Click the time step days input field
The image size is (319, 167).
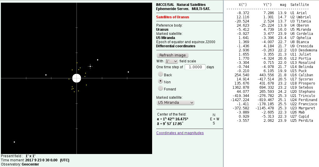tap(195, 67)
